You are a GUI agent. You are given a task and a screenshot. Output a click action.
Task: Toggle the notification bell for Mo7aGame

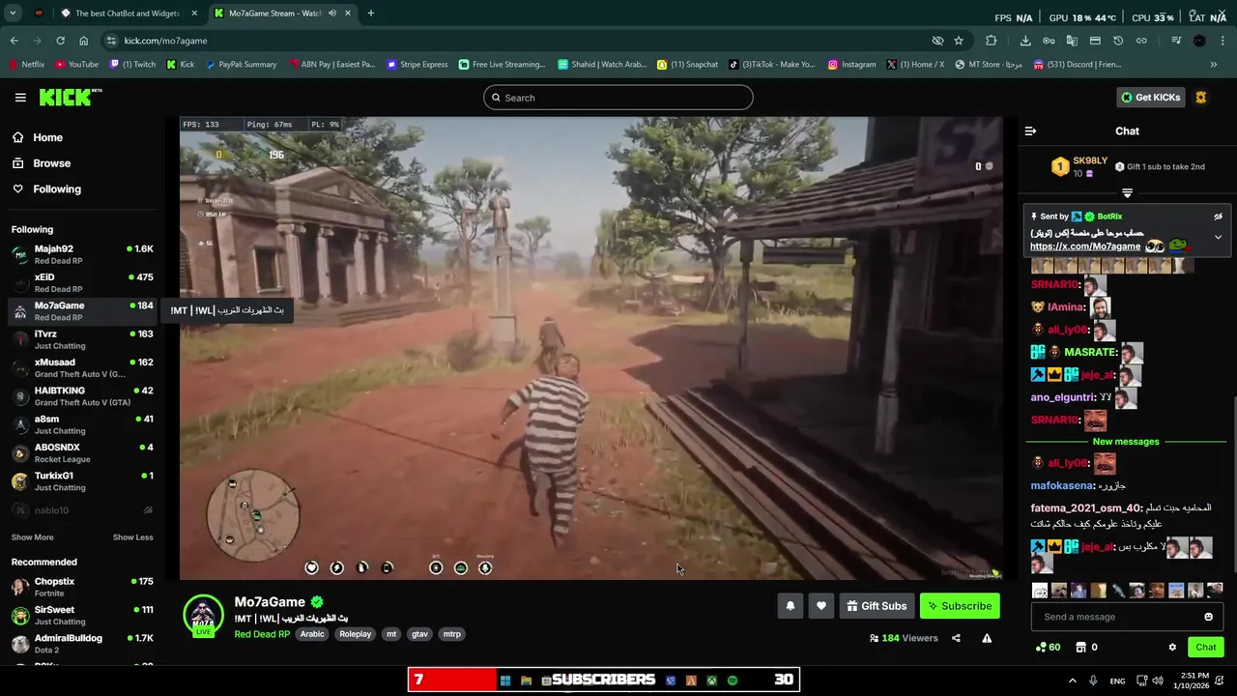(x=790, y=606)
